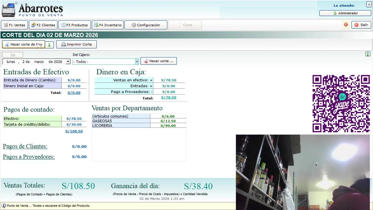Viewport: 373px width, 210px height.
Task: Click Ganancia del día amount S/38.40
Action: click(198, 186)
